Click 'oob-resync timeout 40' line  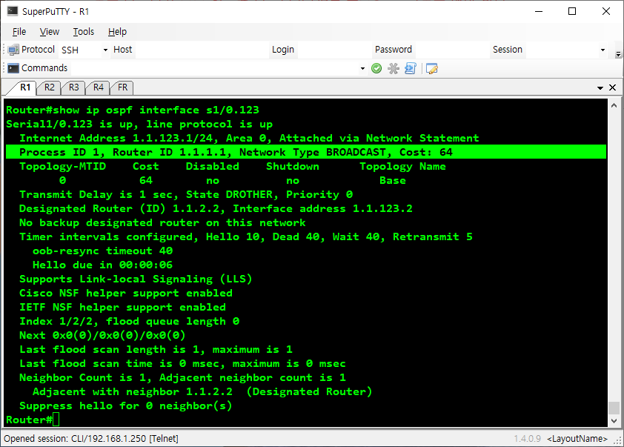pos(103,251)
